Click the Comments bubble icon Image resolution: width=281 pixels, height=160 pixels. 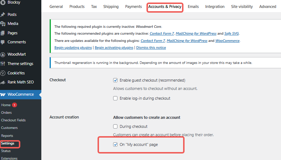[3, 42]
